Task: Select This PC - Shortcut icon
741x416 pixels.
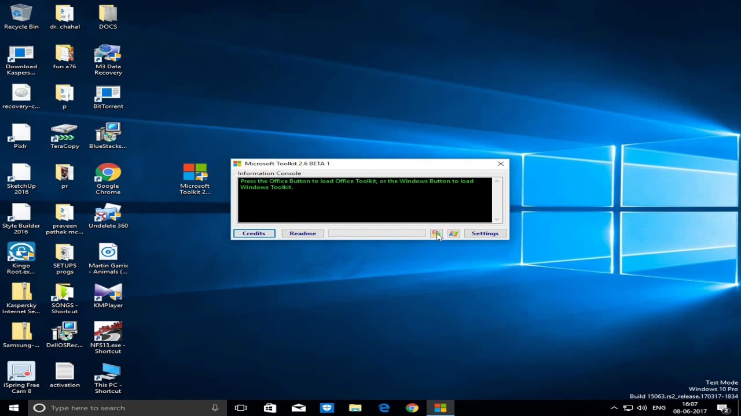Action: pyautogui.click(x=108, y=378)
